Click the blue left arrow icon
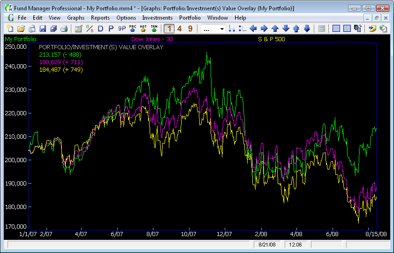Viewport: 394px width, 253px height. pos(253,29)
